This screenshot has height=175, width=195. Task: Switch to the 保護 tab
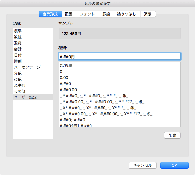click(x=148, y=14)
